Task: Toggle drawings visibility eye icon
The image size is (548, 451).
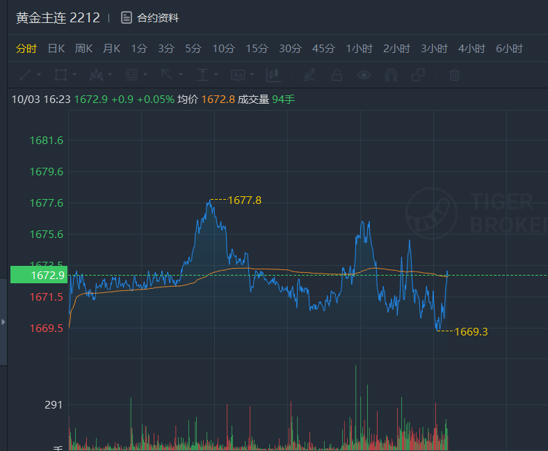Action: pos(364,74)
